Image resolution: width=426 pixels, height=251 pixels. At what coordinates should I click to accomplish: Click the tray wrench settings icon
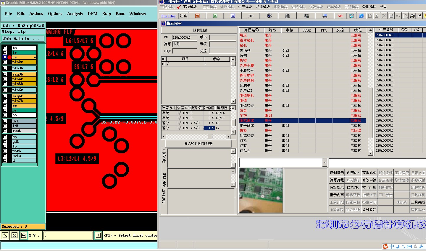pyautogui.click(x=421, y=246)
